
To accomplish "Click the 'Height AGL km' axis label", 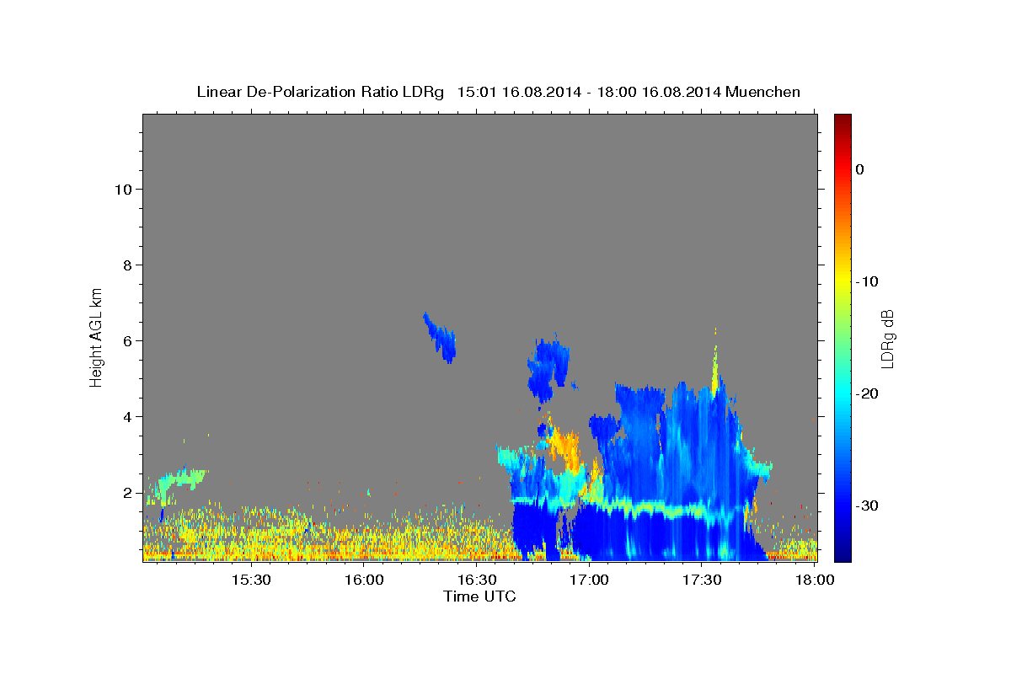I will (97, 337).
